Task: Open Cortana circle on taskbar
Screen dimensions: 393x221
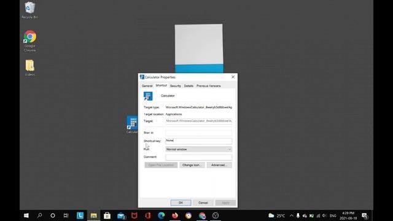Action: click(53, 215)
